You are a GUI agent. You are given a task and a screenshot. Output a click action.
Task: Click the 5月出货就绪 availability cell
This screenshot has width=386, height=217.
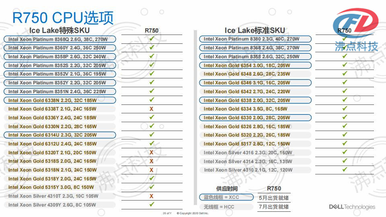point(274,198)
